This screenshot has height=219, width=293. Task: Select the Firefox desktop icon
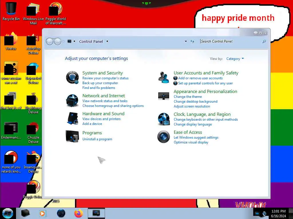11,41
